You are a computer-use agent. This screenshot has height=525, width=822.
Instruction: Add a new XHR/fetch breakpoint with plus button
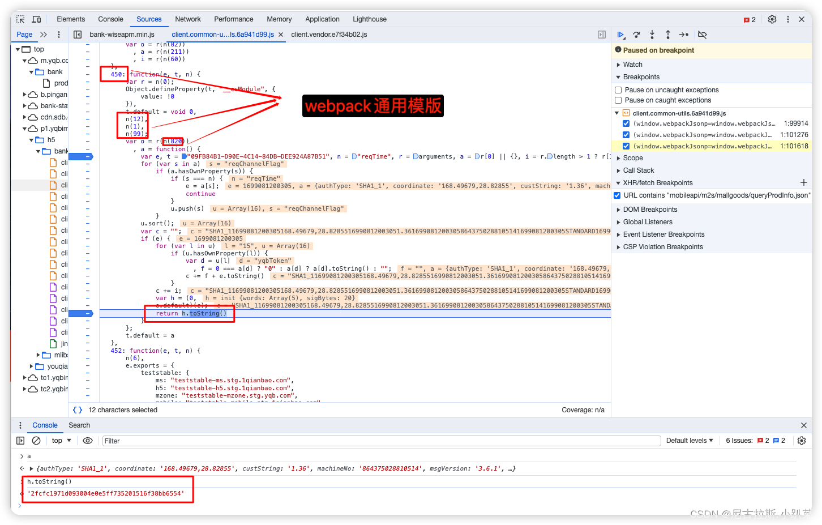(x=804, y=182)
